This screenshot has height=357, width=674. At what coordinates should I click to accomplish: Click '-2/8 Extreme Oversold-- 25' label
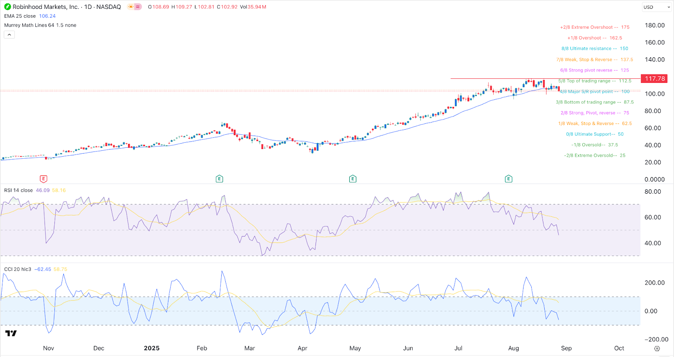point(595,155)
